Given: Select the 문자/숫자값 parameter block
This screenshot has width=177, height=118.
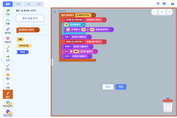Looking at the screenshot, I should [x=24, y=46].
